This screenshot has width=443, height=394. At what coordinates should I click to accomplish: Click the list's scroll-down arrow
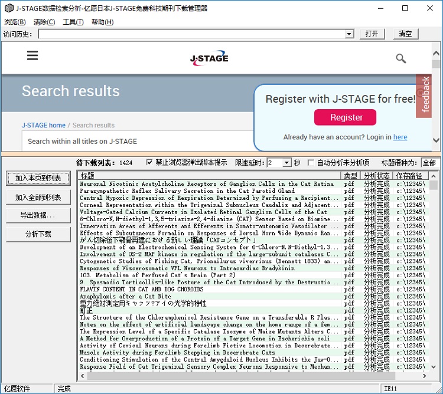(x=434, y=367)
